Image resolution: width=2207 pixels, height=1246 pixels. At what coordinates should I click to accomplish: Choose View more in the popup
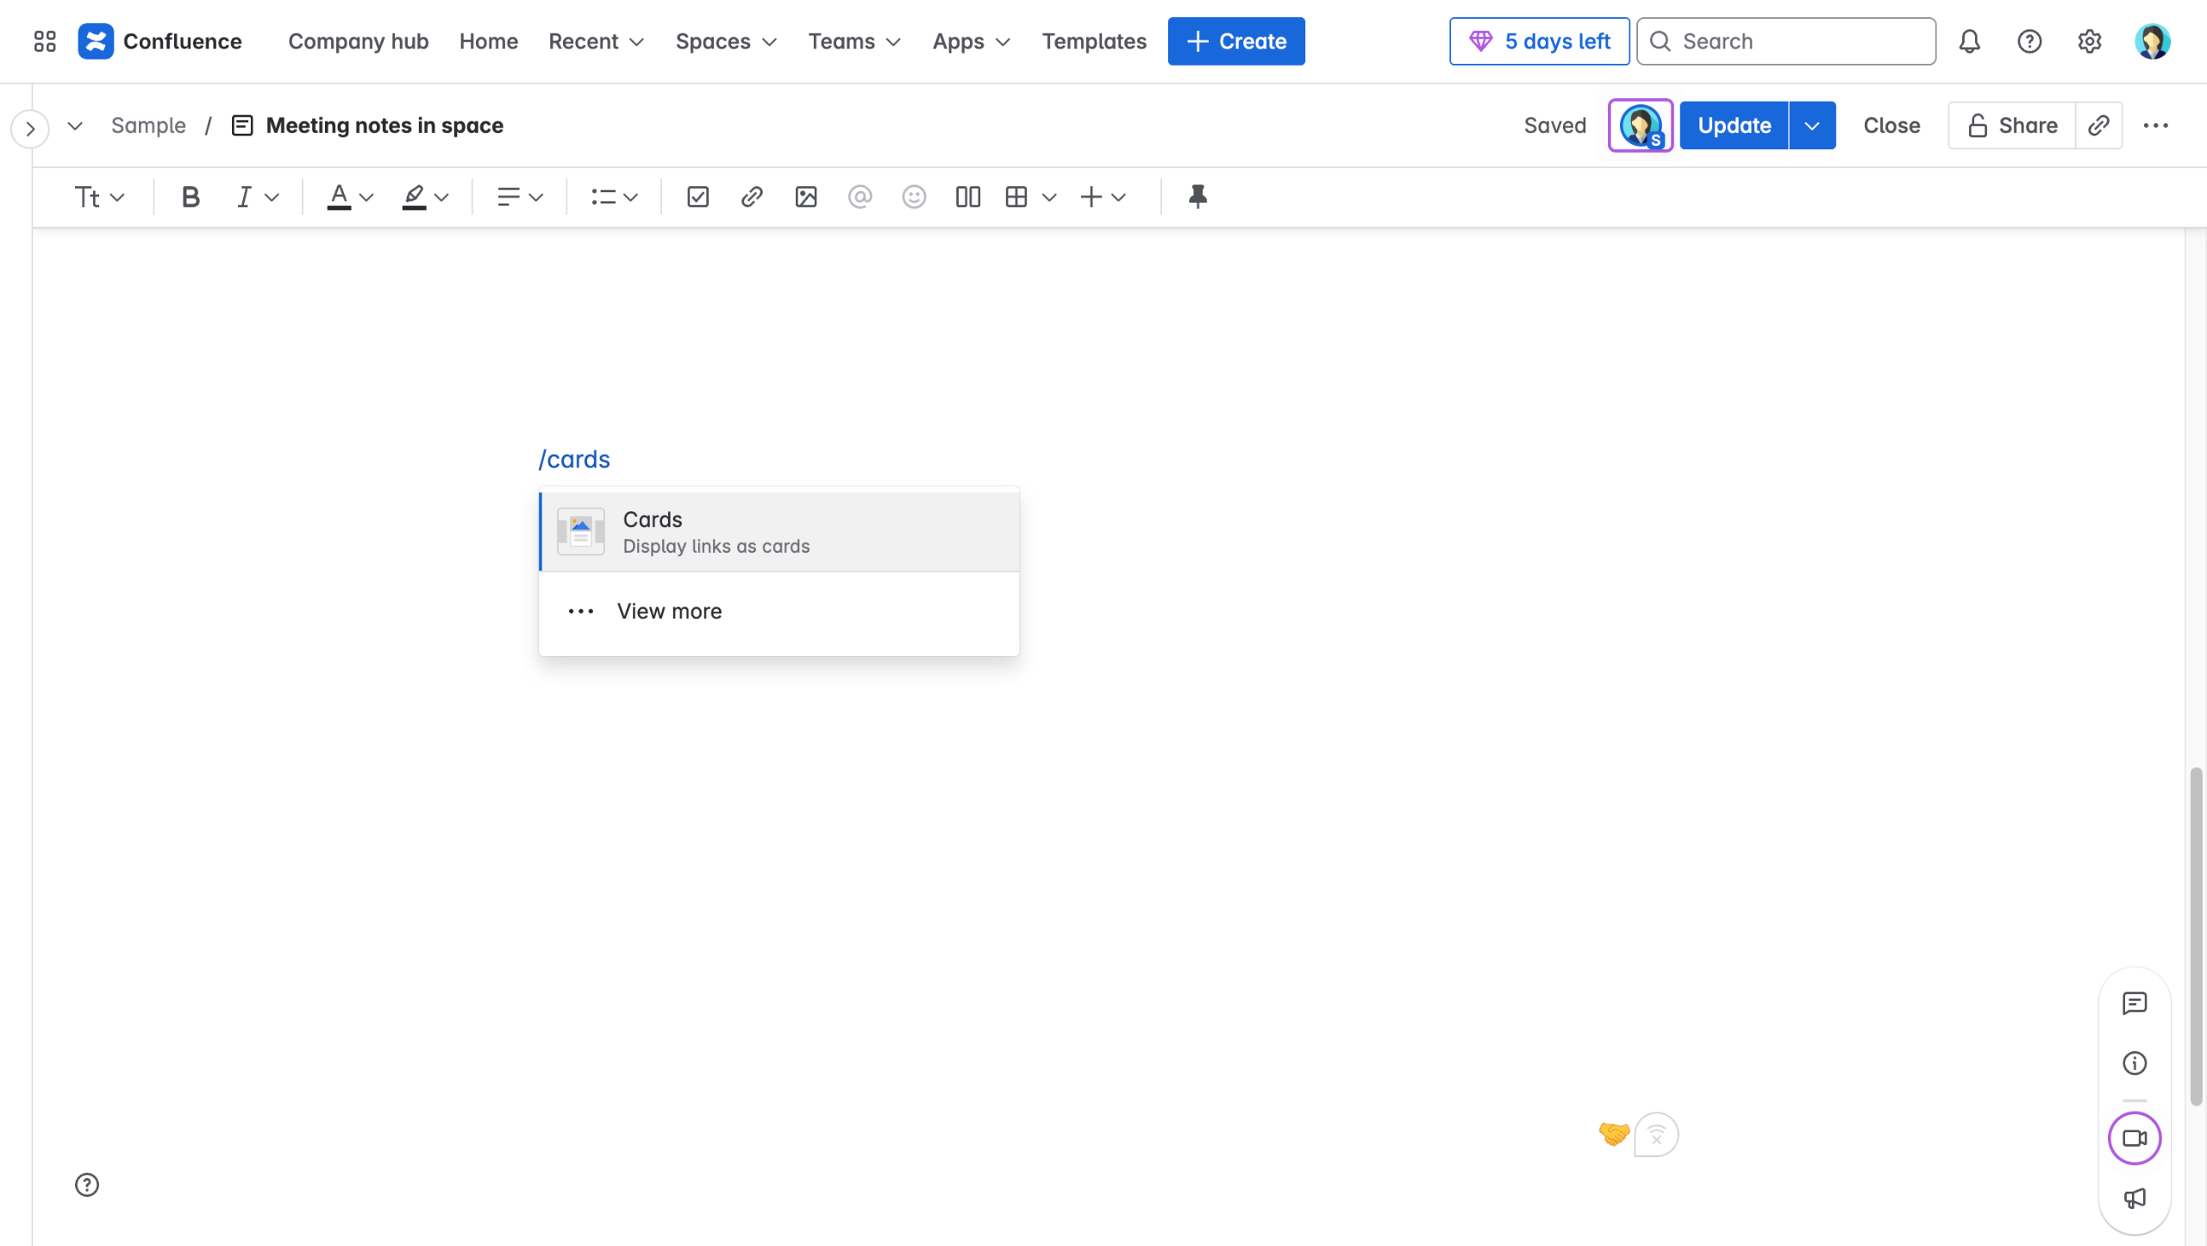point(669,611)
